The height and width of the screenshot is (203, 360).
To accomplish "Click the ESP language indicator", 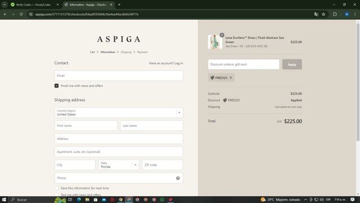I will pos(328,200).
